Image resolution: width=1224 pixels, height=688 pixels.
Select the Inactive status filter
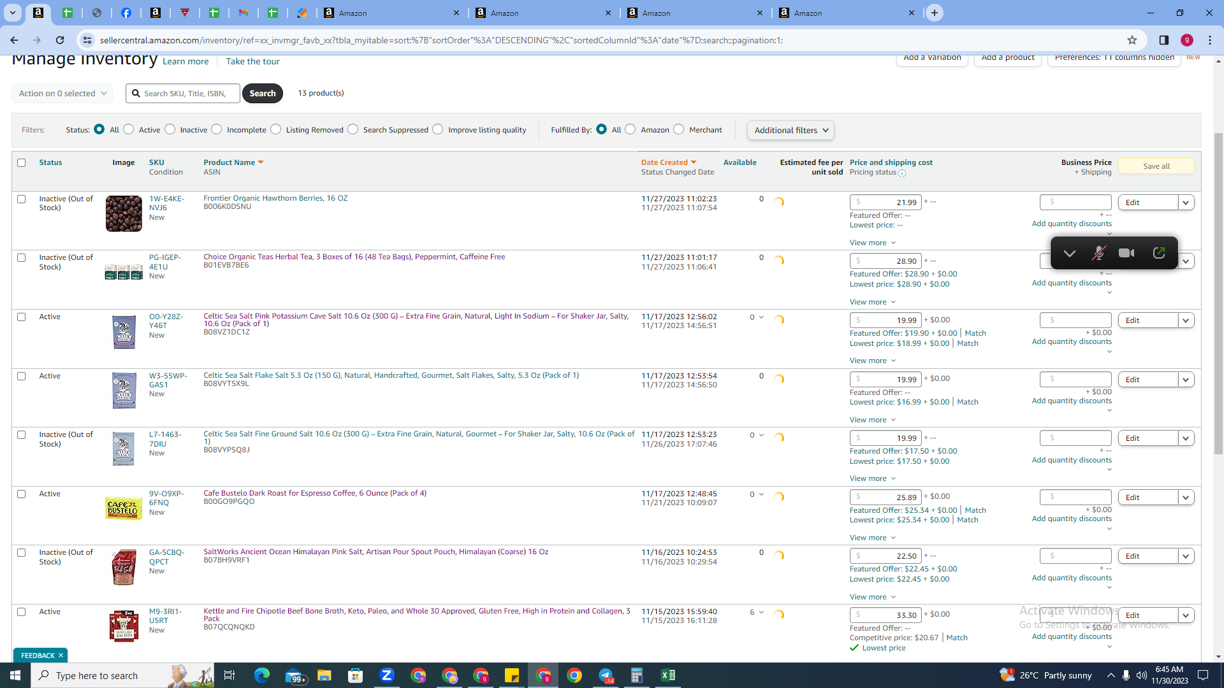coord(170,129)
